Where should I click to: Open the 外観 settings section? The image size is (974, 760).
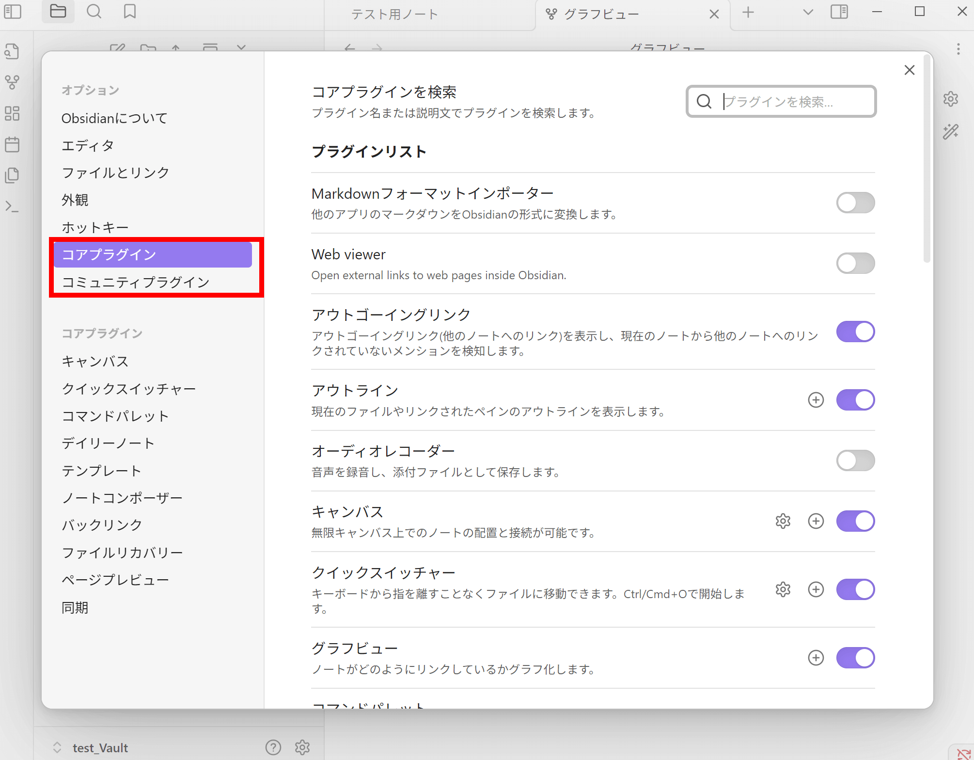153,200
